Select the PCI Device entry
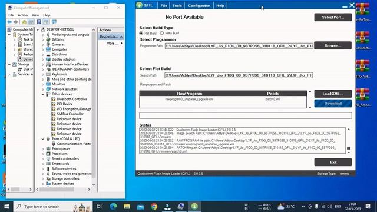The height and width of the screenshot is (212, 377). coord(65,104)
